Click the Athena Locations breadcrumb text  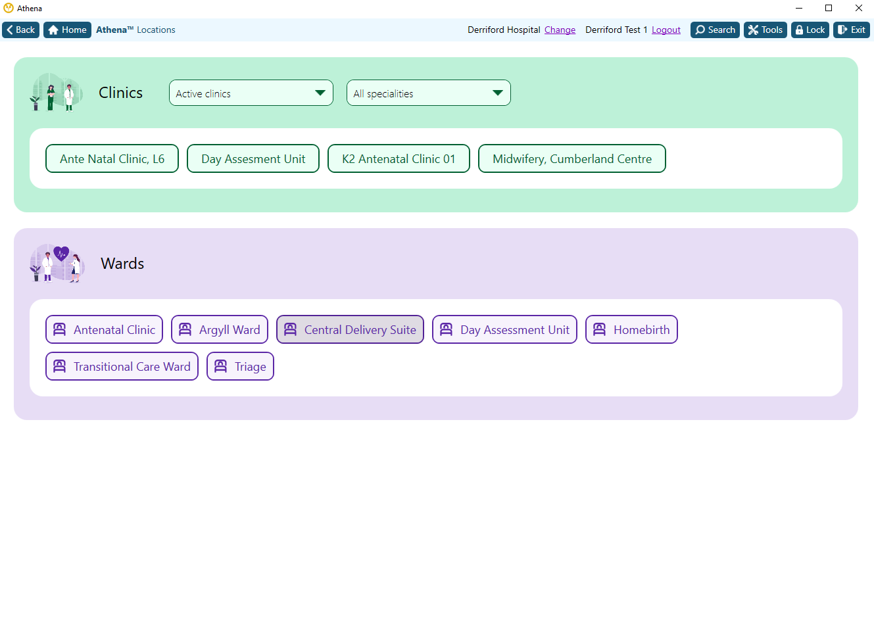[135, 30]
